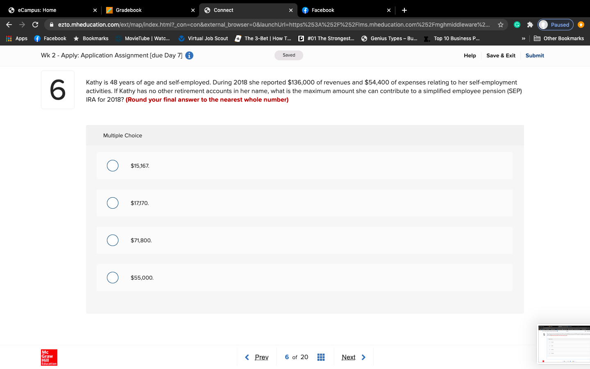Open the screenshot preview thumbnail

[563, 344]
